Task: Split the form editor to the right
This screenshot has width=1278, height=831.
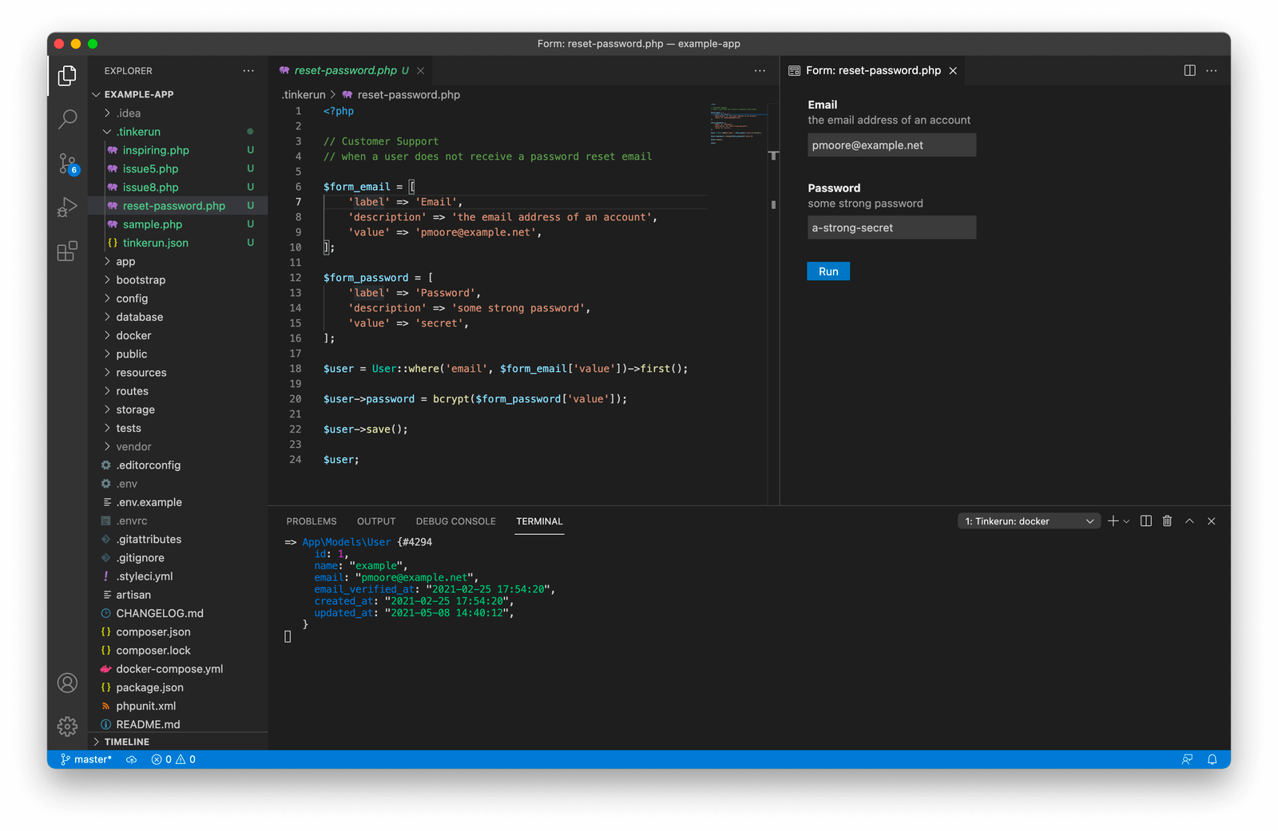Action: click(1189, 70)
